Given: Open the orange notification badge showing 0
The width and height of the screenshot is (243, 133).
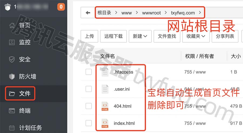Looking at the screenshot, I should point(61,7).
